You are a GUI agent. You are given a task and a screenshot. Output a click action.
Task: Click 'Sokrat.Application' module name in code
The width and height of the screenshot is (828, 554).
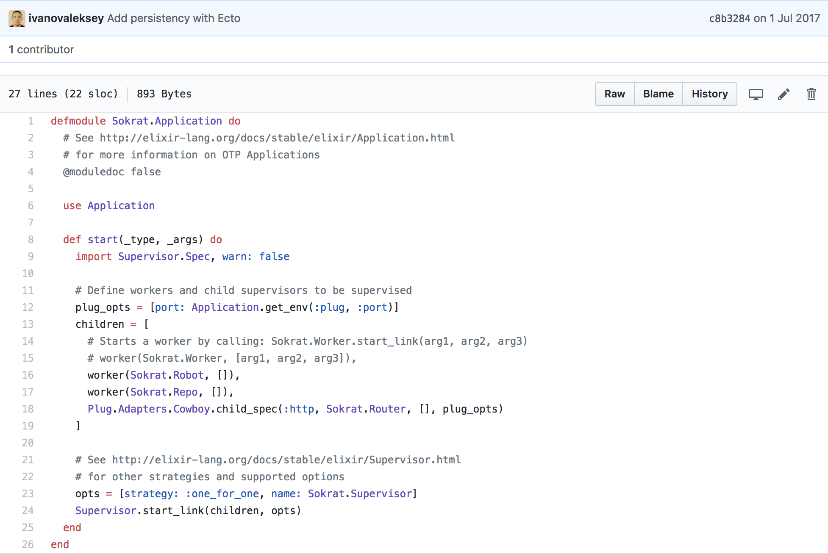coord(167,121)
